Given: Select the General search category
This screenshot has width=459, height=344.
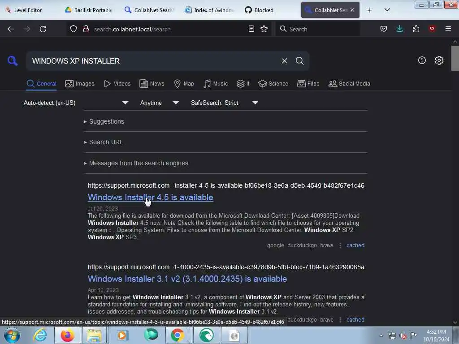Looking at the screenshot, I should 41,84.
